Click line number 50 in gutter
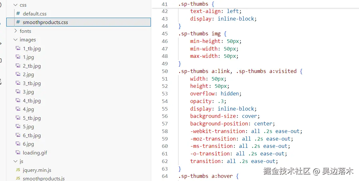359x181 pixels. pos(165,71)
